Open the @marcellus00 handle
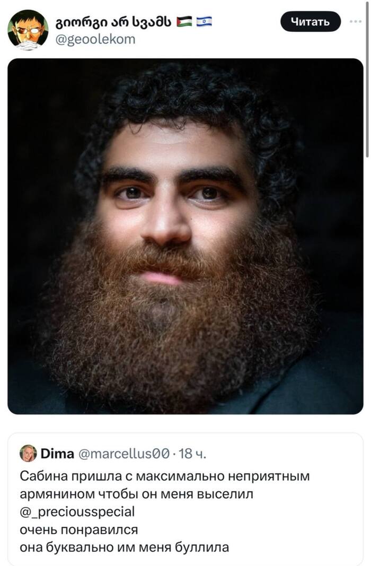This screenshot has width=371, height=566. (x=123, y=454)
